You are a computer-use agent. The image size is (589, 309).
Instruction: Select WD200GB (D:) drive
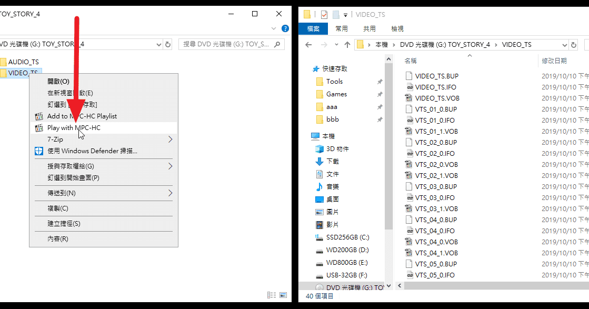tap(347, 250)
